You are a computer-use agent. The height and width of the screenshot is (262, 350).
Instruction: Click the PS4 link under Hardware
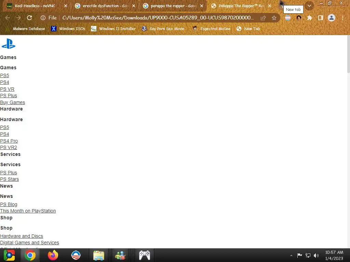coord(4,134)
